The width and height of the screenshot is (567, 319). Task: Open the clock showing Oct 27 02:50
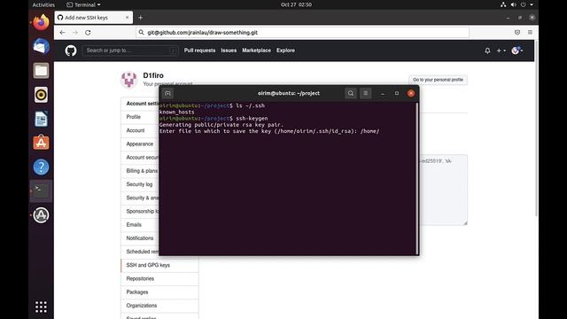coord(296,4)
